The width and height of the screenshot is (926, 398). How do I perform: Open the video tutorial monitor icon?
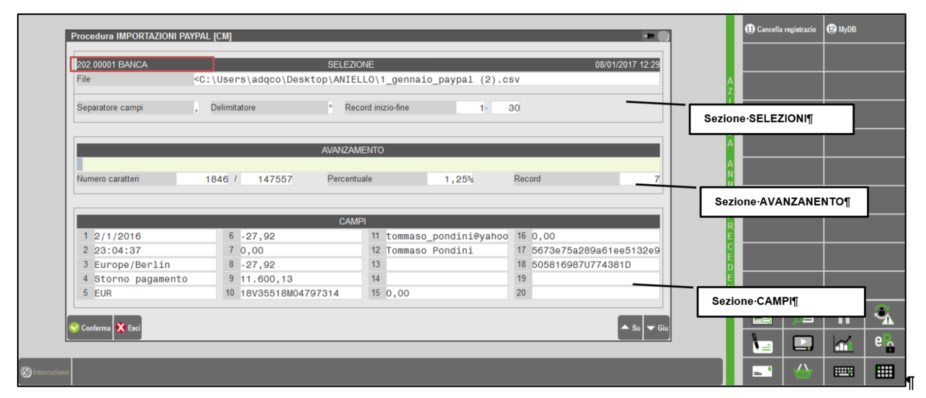tap(803, 344)
